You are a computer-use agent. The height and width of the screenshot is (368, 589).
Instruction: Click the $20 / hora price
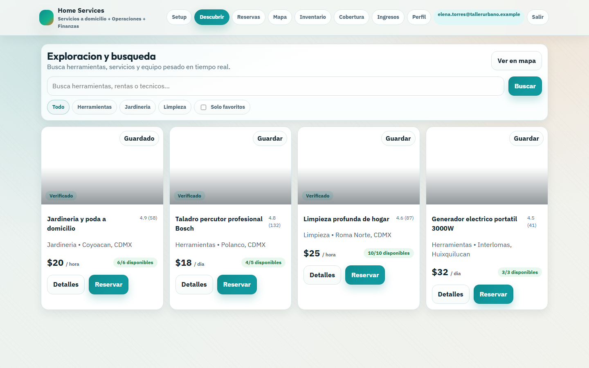tap(63, 263)
